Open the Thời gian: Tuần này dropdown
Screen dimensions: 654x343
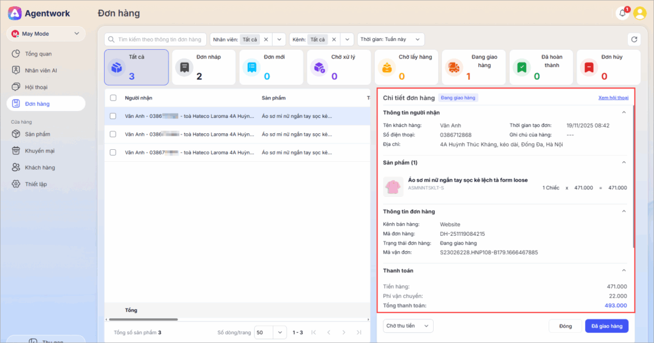tap(390, 40)
